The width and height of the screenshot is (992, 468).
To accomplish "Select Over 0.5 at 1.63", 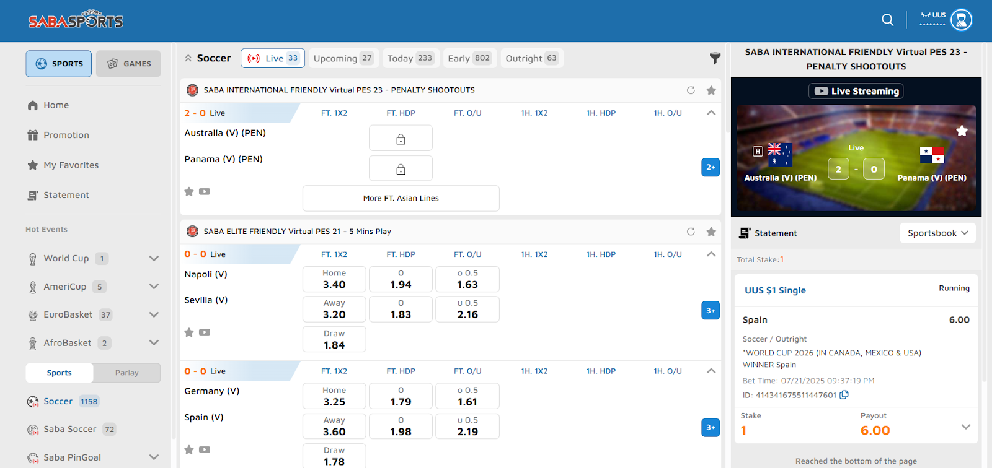I will pyautogui.click(x=467, y=279).
